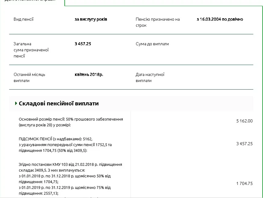Select the pension components amount 3 457.25
263x198 pixels.
pyautogui.click(x=244, y=144)
